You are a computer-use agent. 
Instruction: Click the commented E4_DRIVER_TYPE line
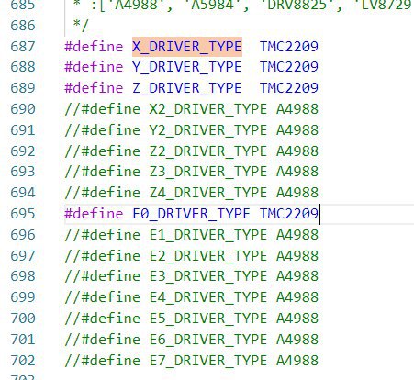click(192, 297)
